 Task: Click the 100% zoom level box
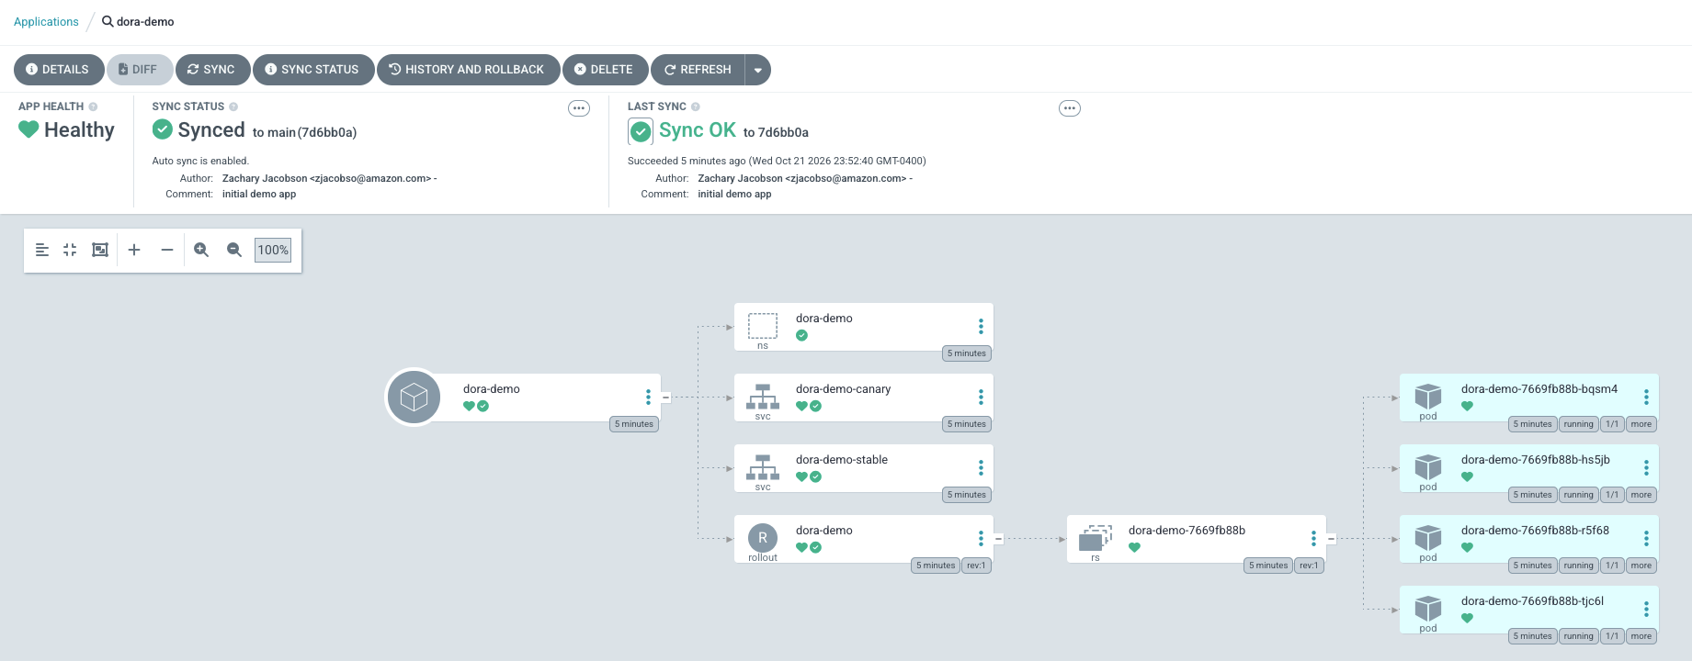(273, 250)
